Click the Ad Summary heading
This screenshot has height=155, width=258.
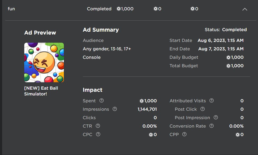coord(101,30)
